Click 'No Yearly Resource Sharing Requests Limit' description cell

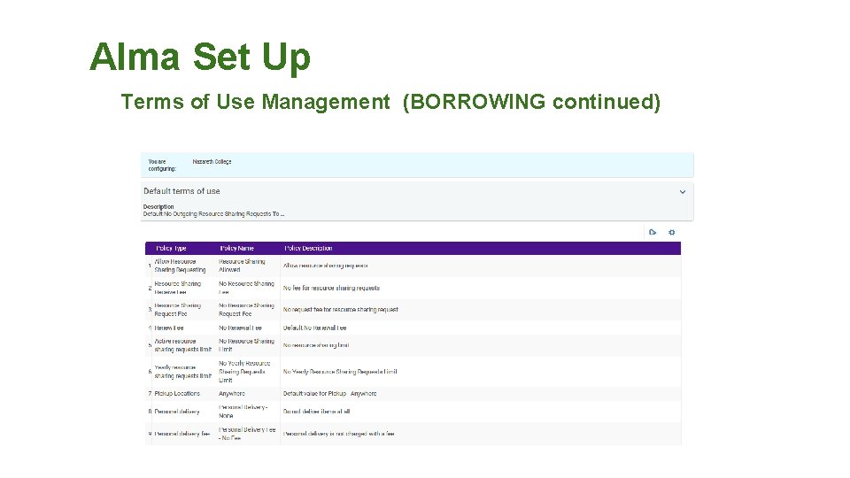coord(340,372)
